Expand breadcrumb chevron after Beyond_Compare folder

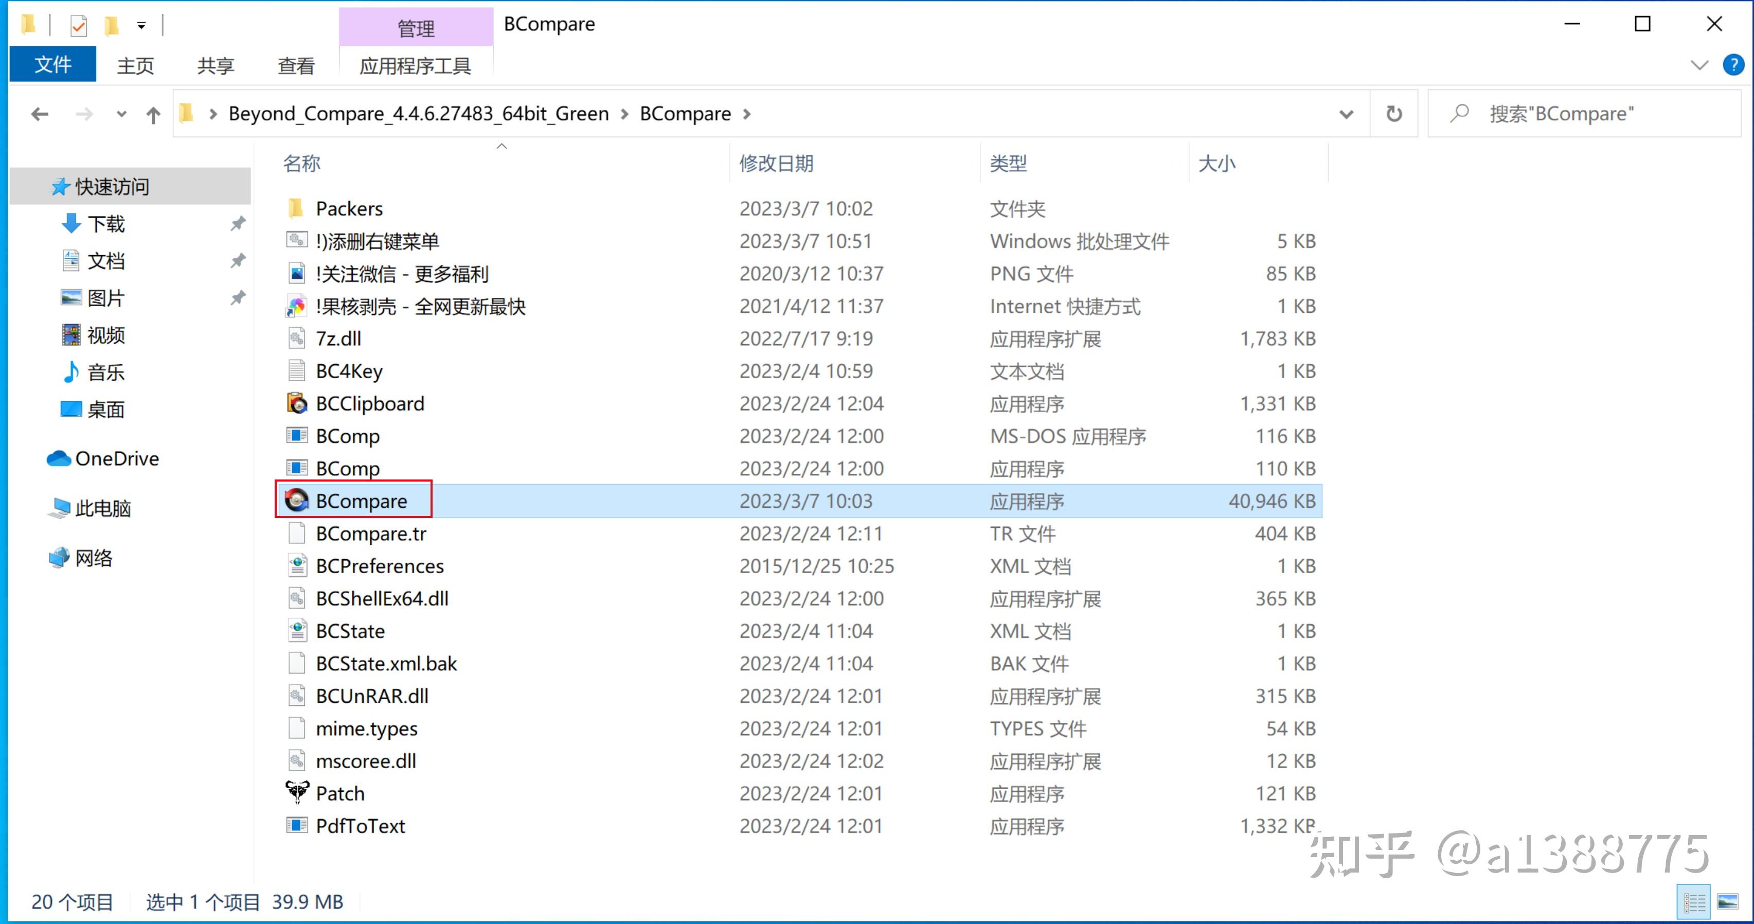coord(624,114)
